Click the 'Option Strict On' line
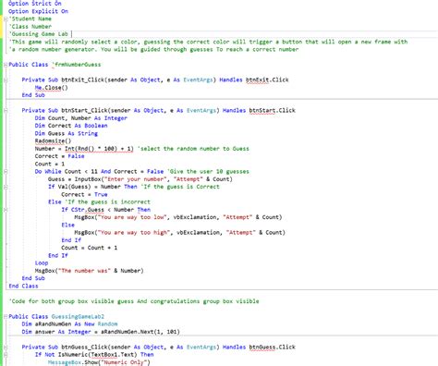The width and height of the screenshot is (438, 366). [35, 4]
